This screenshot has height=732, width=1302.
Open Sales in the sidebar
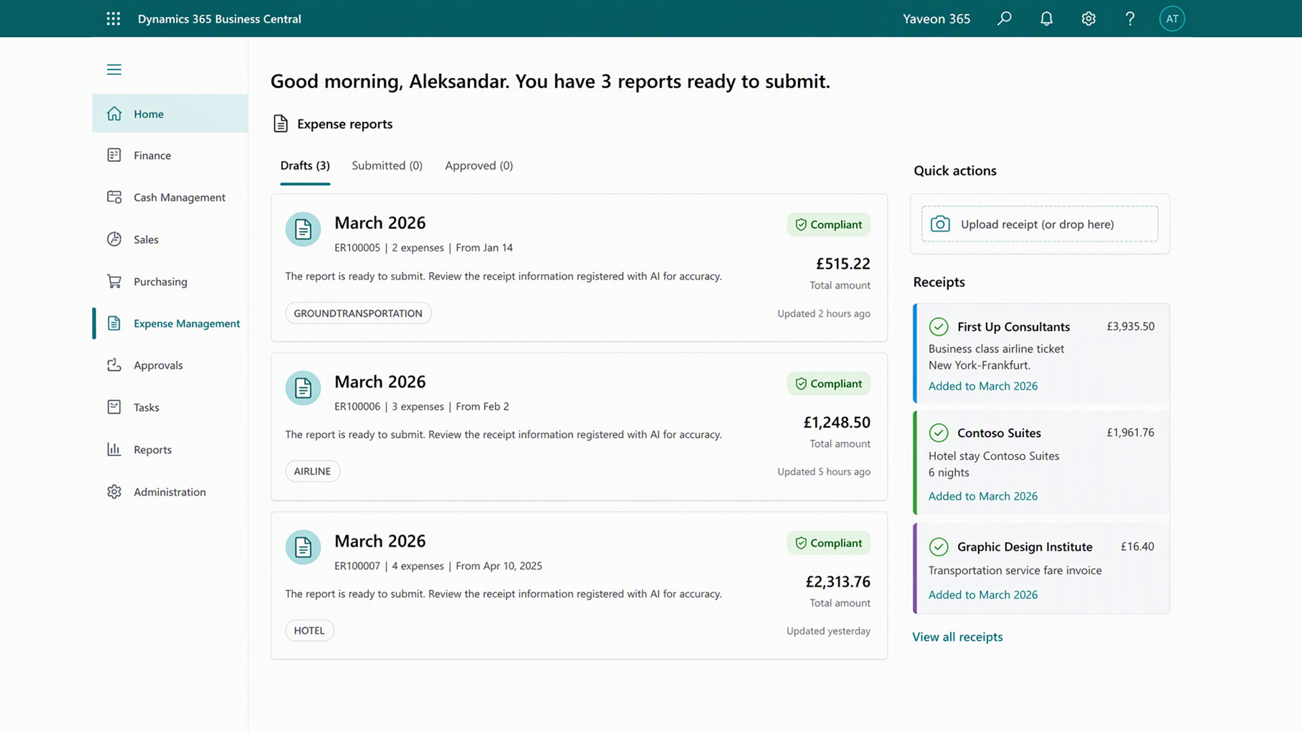pyautogui.click(x=170, y=239)
